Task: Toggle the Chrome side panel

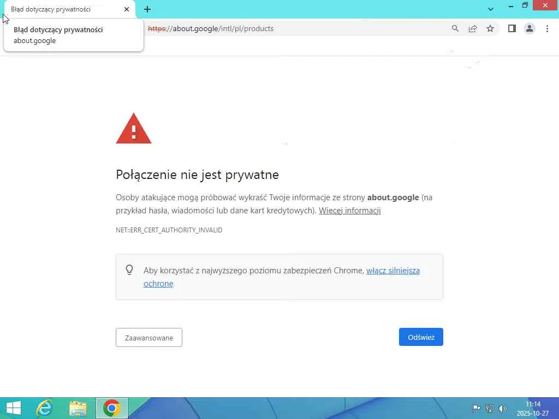Action: point(512,28)
